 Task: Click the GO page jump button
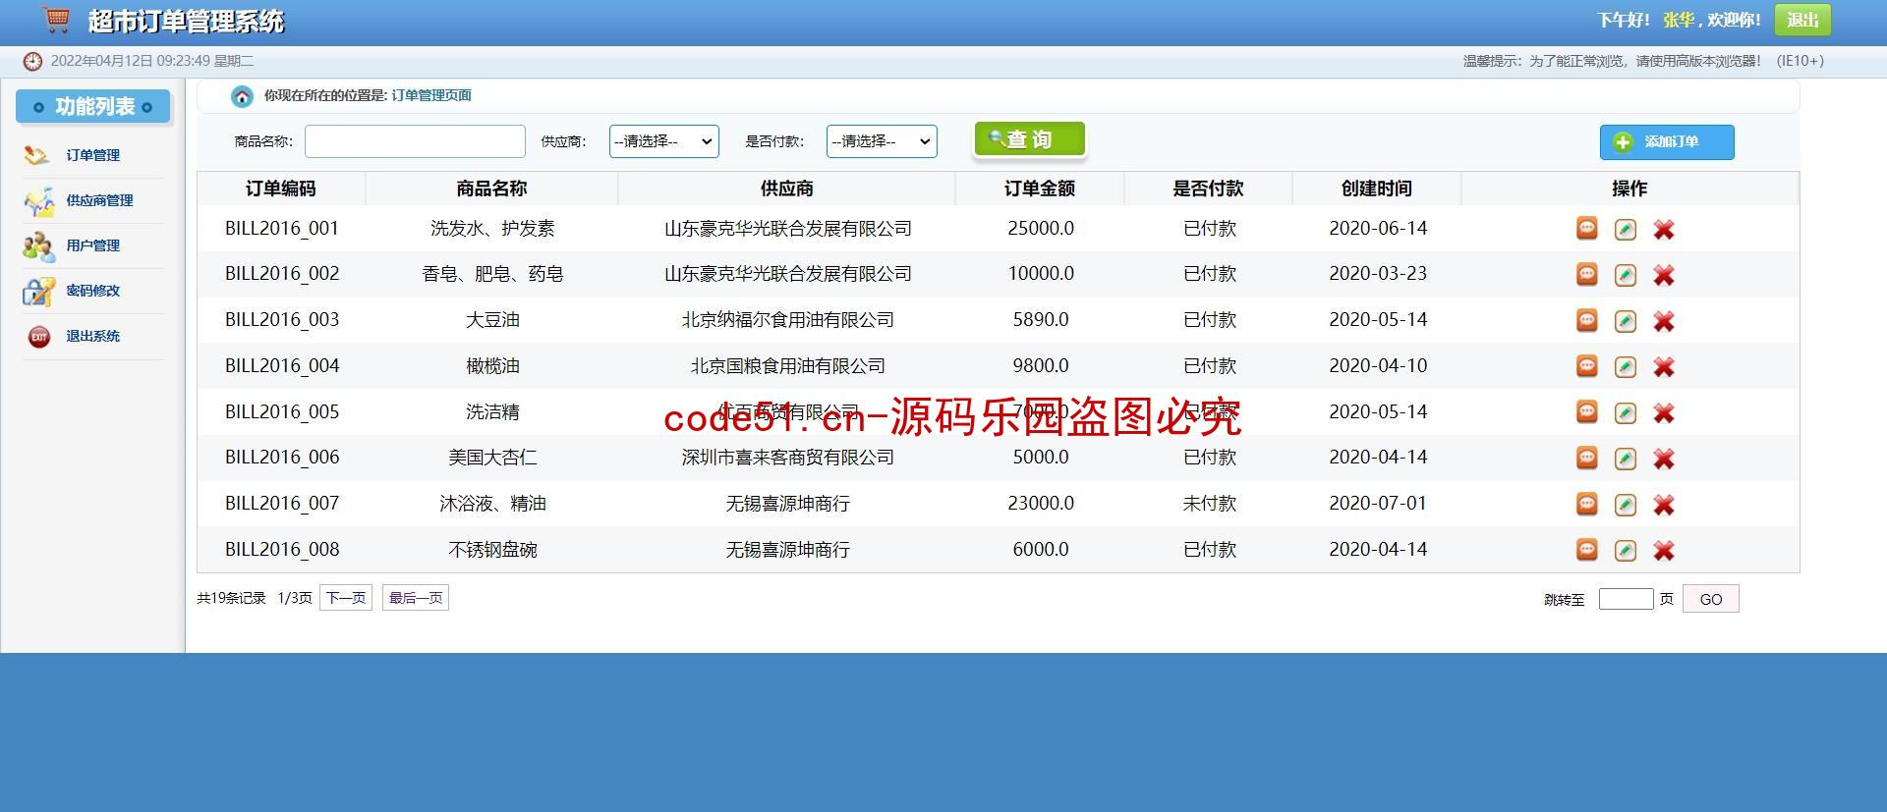tap(1711, 599)
